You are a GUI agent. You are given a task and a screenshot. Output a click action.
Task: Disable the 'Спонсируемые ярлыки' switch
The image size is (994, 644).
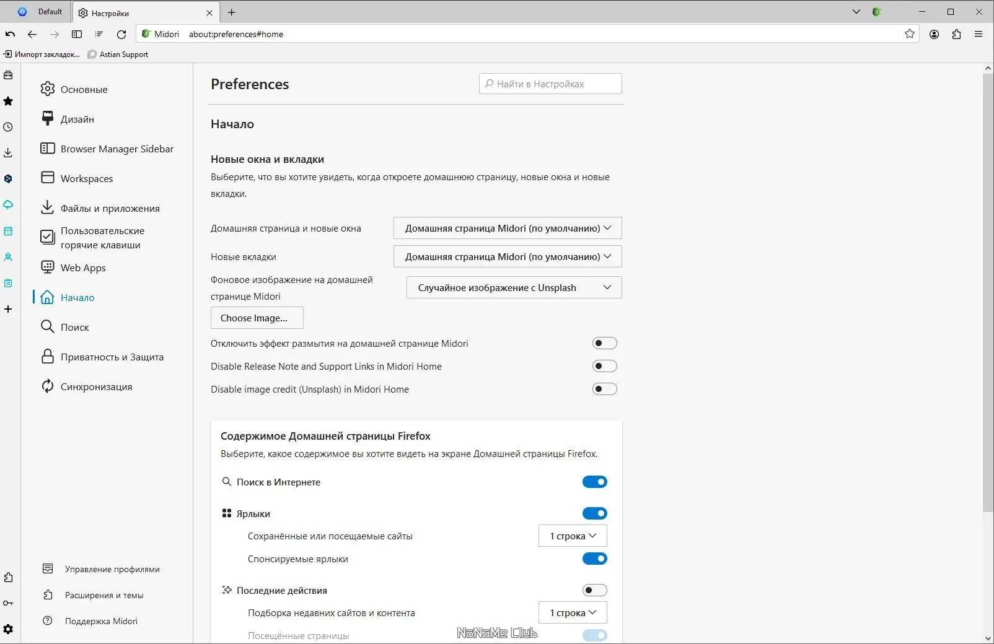tap(595, 559)
